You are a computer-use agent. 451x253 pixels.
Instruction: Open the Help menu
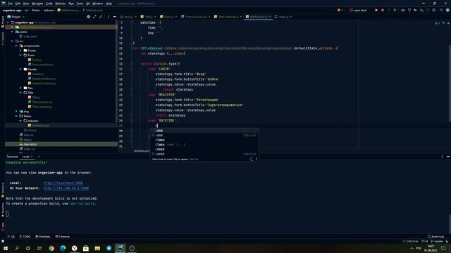tap(109, 4)
